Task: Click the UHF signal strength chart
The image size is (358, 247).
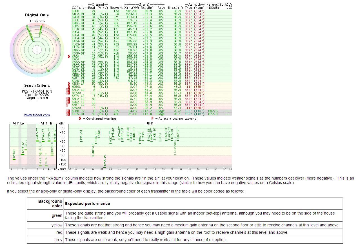Action: [x=150, y=147]
